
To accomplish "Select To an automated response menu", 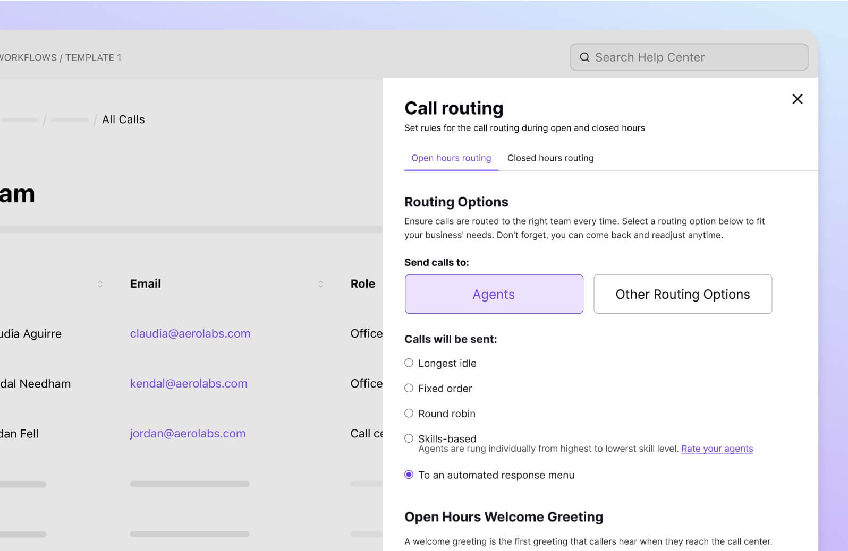I will [409, 475].
